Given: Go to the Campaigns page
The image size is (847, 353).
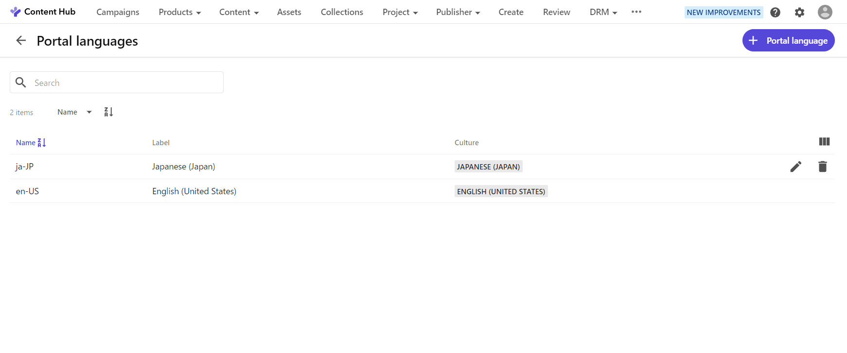Looking at the screenshot, I should point(118,12).
